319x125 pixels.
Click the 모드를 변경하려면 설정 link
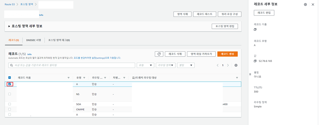[97, 58]
